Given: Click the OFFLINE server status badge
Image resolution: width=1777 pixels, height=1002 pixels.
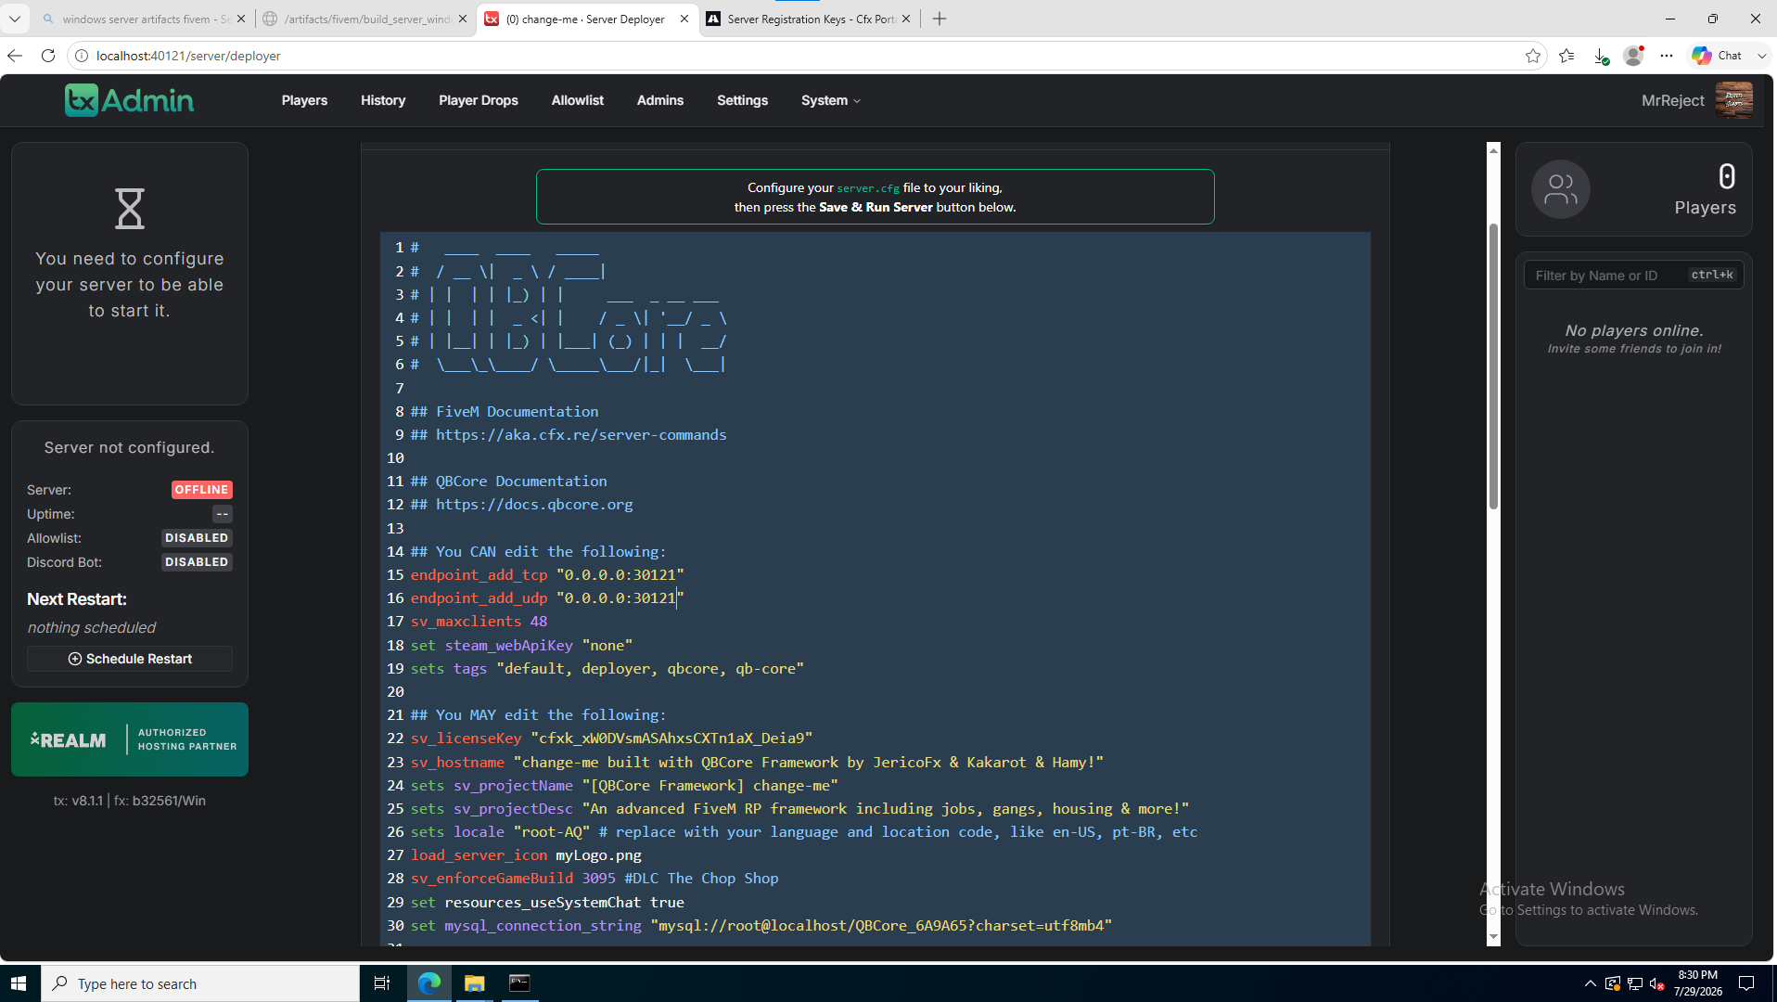Looking at the screenshot, I should point(201,490).
